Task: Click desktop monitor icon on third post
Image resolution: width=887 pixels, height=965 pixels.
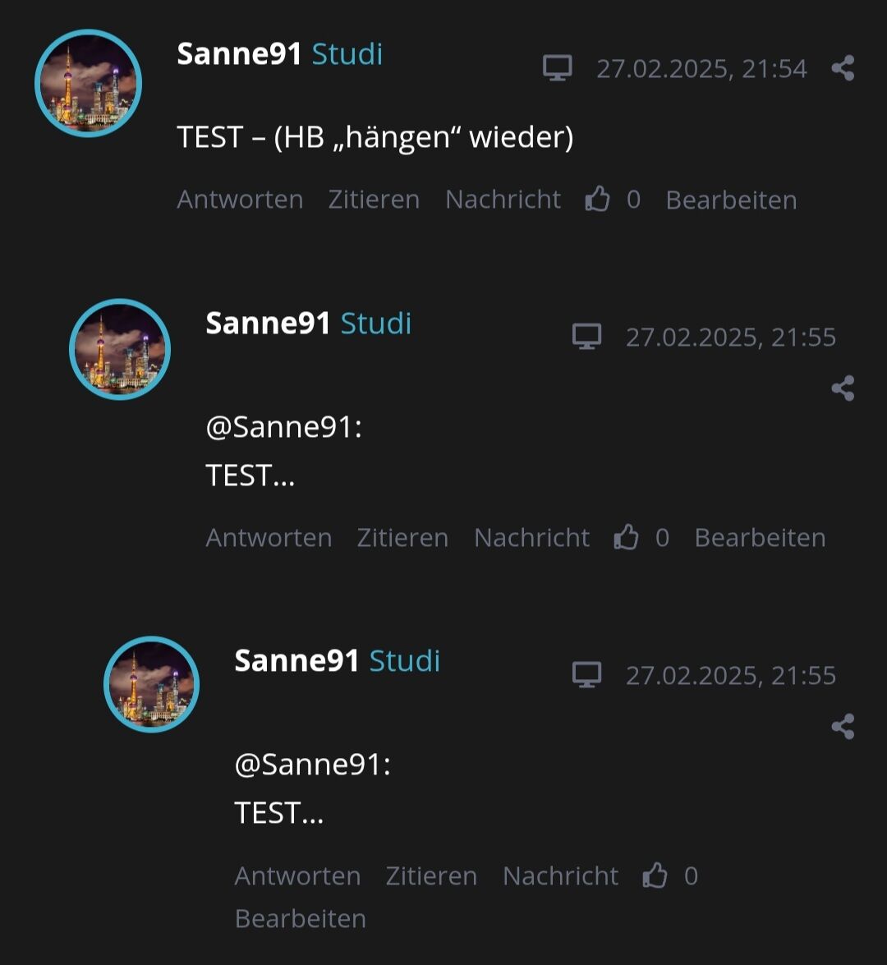Action: [x=586, y=675]
